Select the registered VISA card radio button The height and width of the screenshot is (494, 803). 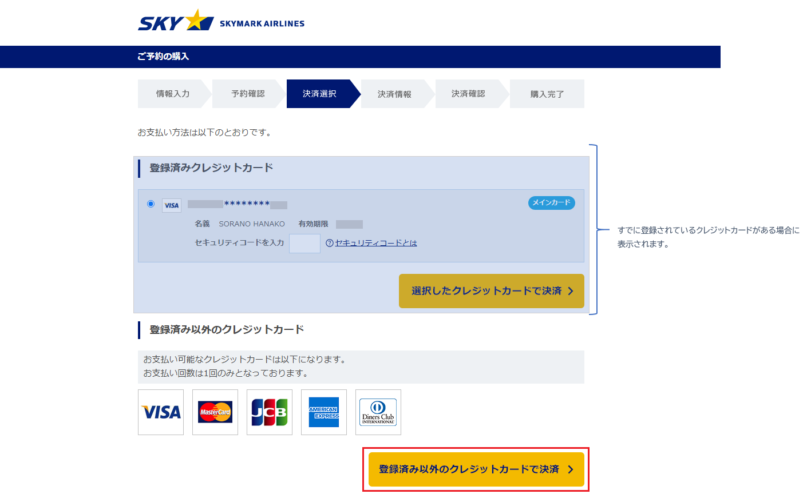(151, 204)
